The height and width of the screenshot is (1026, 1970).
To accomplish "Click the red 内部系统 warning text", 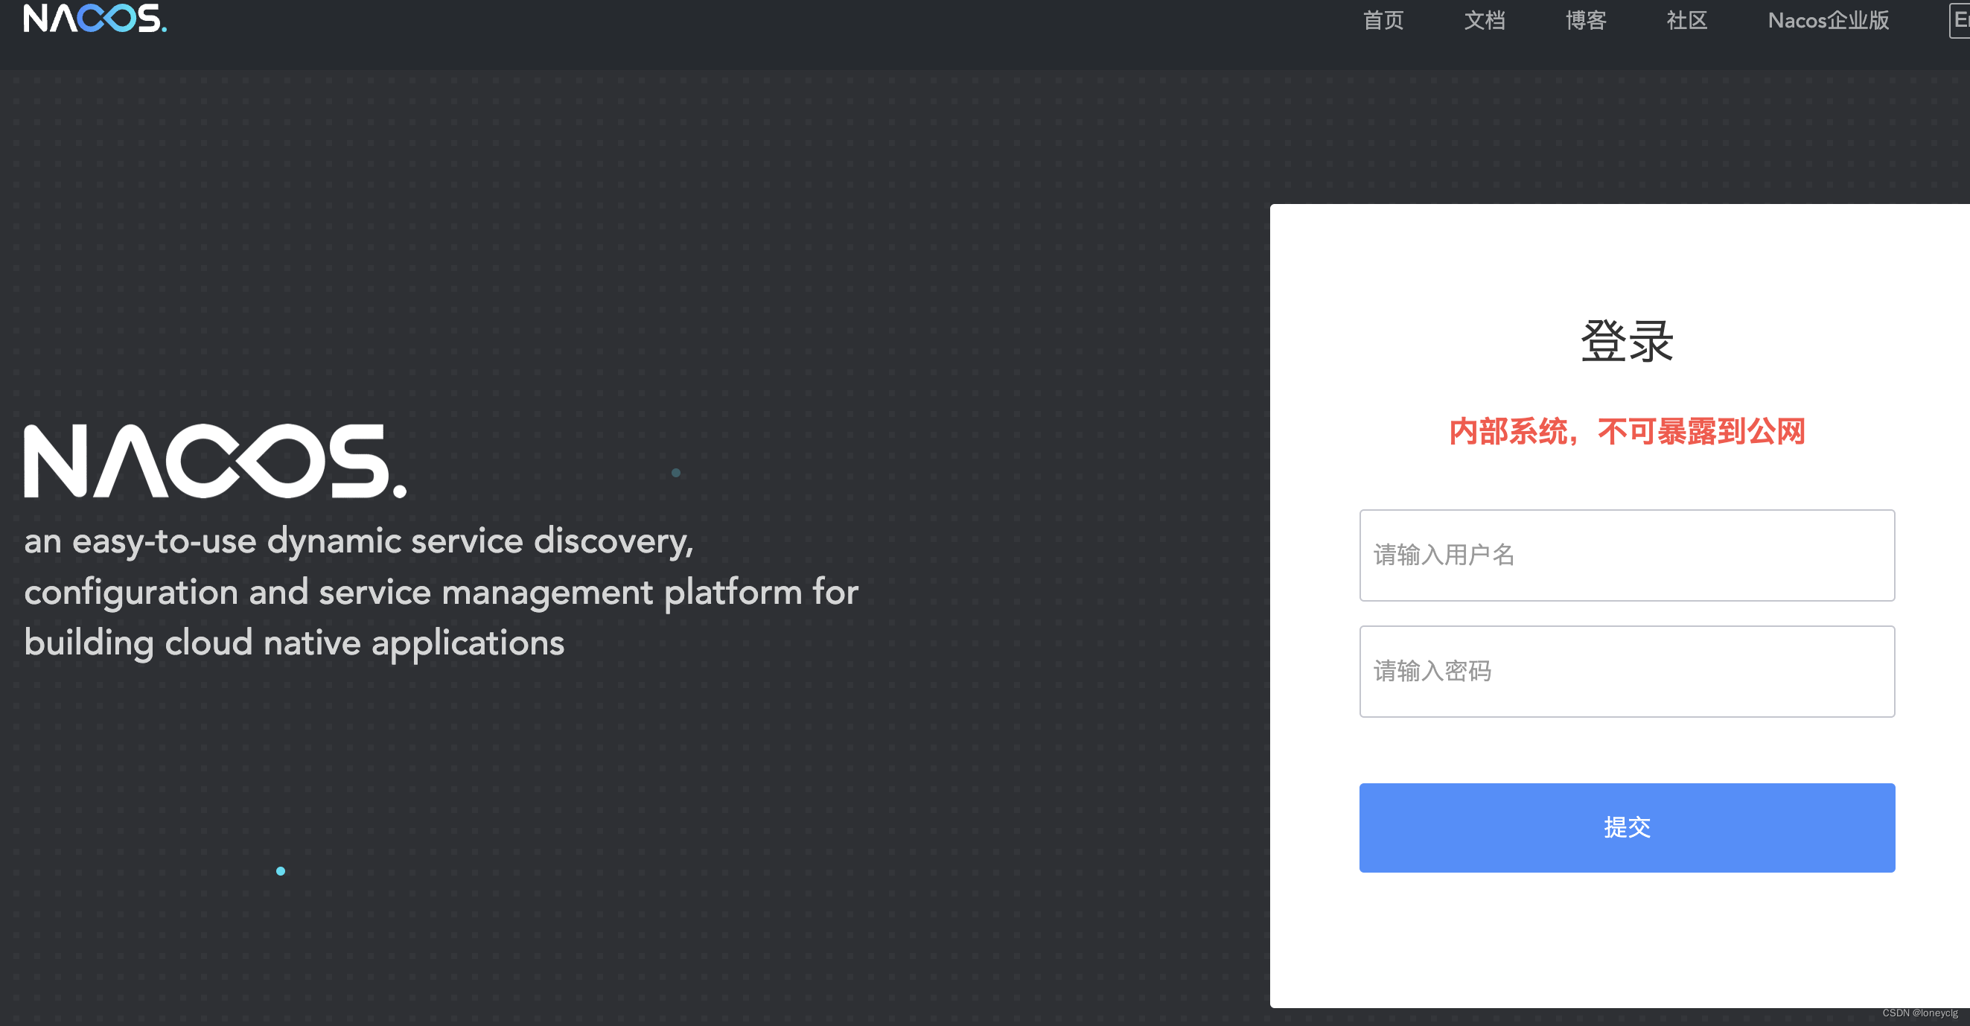I will click(x=1626, y=432).
